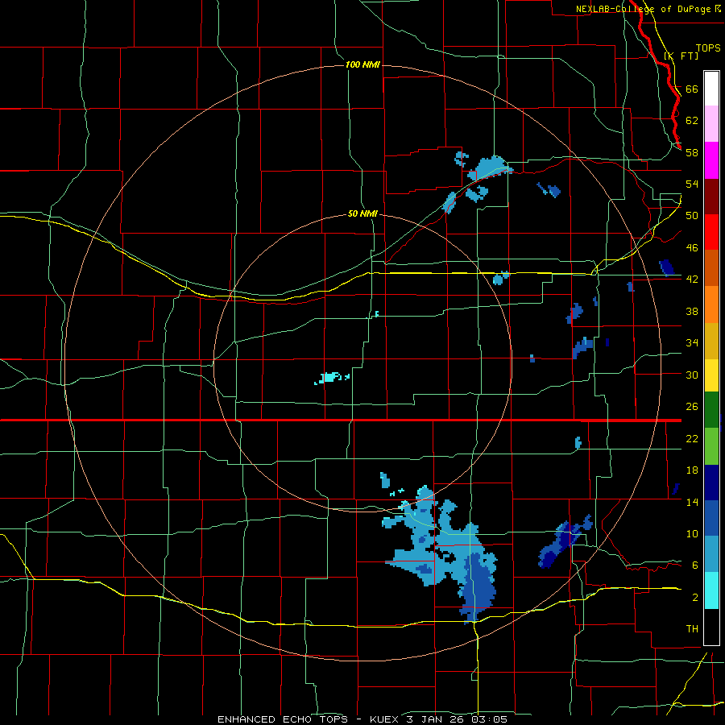Click the magenta legend band near 56
725x725 pixels.
[711, 160]
